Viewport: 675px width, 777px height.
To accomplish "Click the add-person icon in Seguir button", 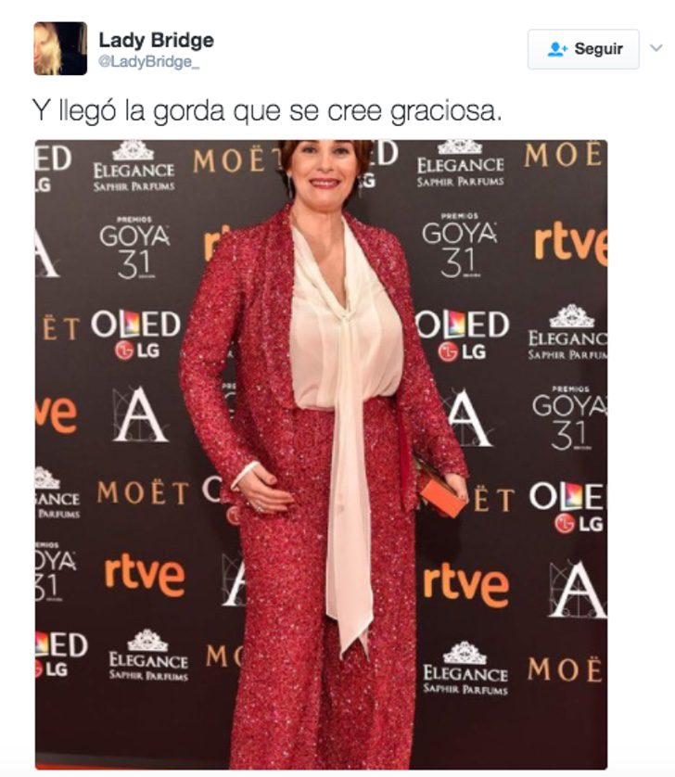I will tap(557, 49).
